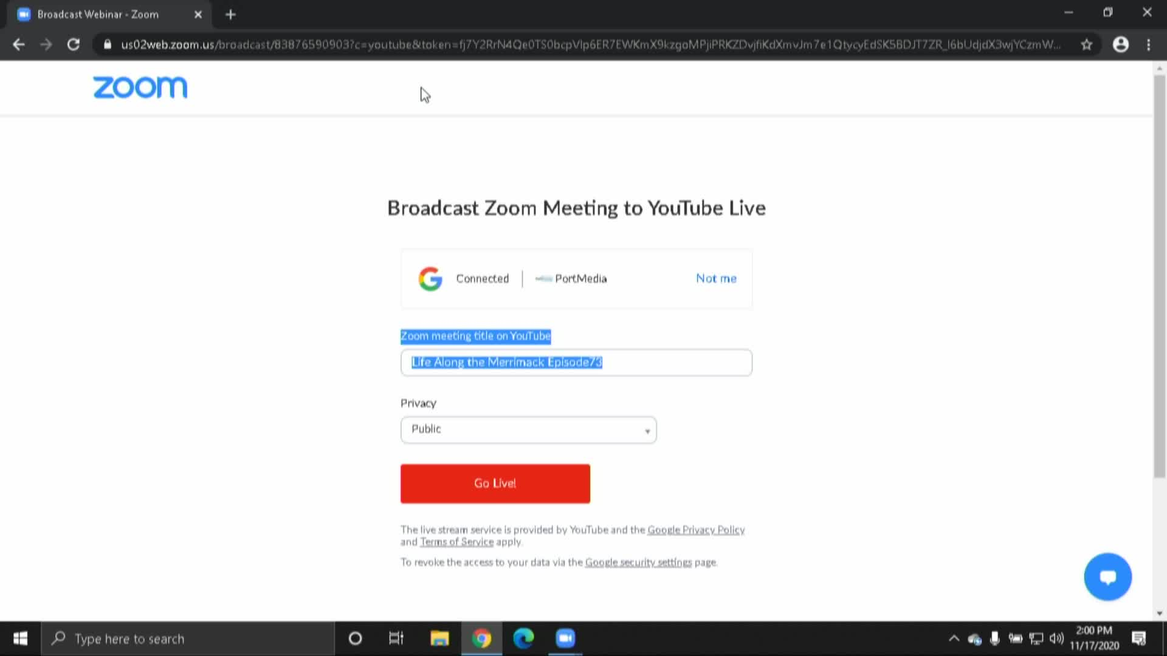The image size is (1167, 656).
Task: Open Microsoft Edge from taskbar
Action: pos(523,638)
